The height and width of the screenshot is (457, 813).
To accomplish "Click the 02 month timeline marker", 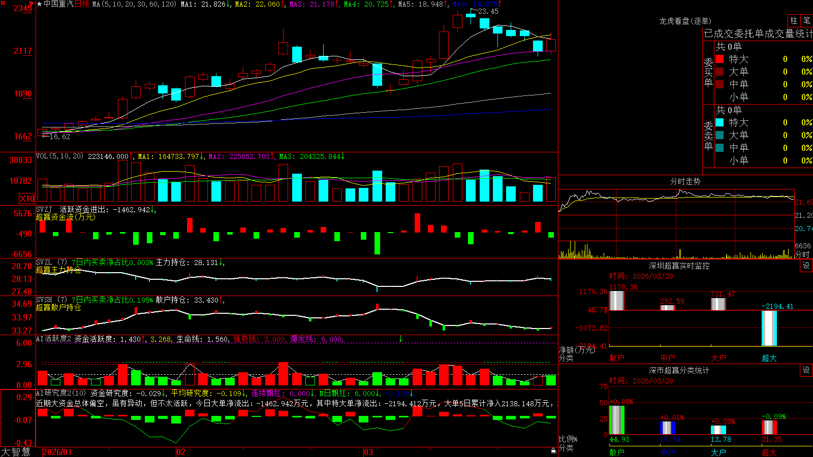I will (x=181, y=452).
